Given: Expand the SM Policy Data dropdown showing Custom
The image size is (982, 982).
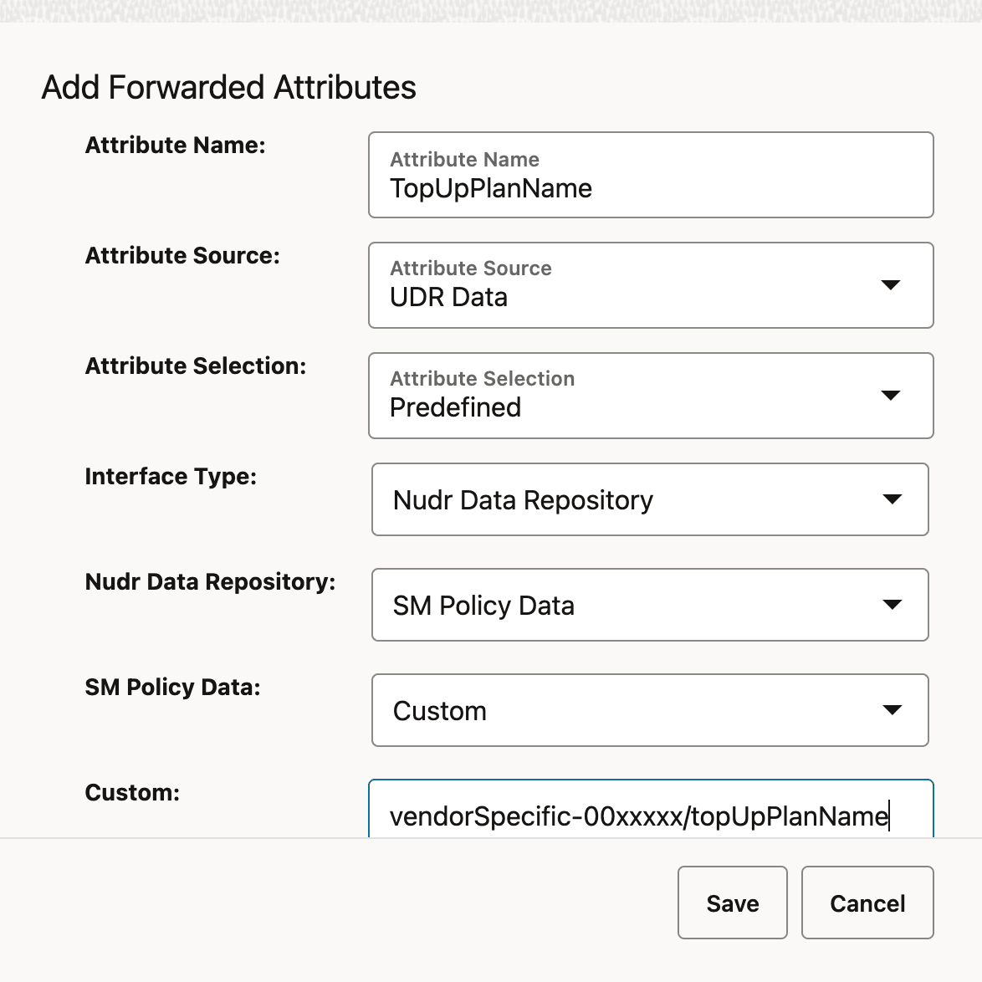Looking at the screenshot, I should [650, 709].
